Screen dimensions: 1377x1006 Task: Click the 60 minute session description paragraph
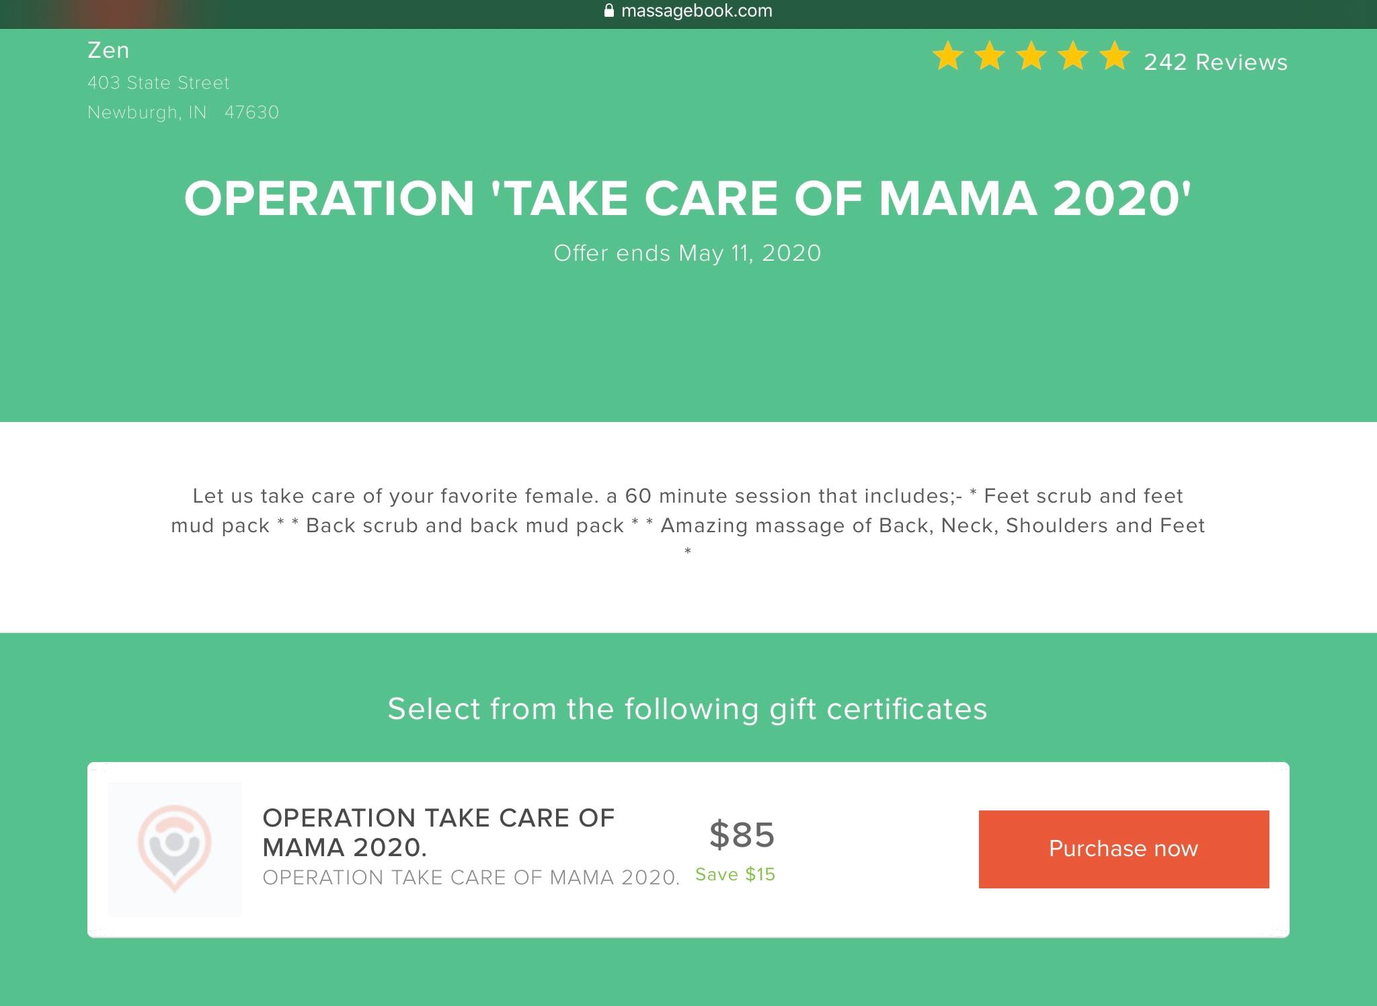click(687, 511)
